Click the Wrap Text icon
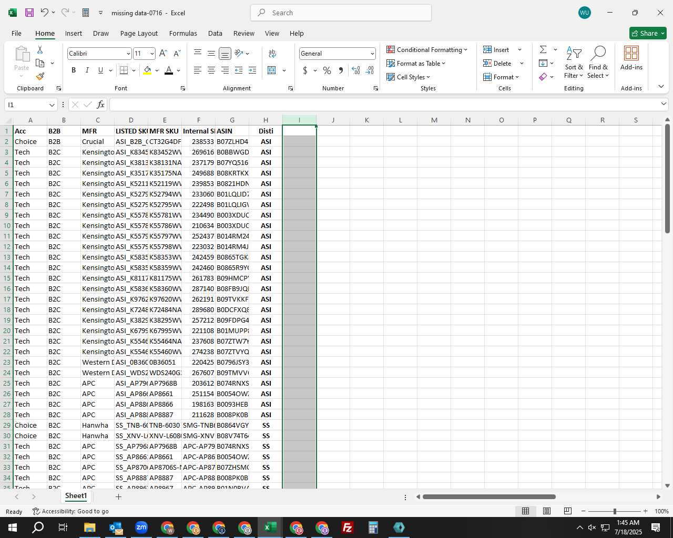The image size is (673, 538). point(272,54)
